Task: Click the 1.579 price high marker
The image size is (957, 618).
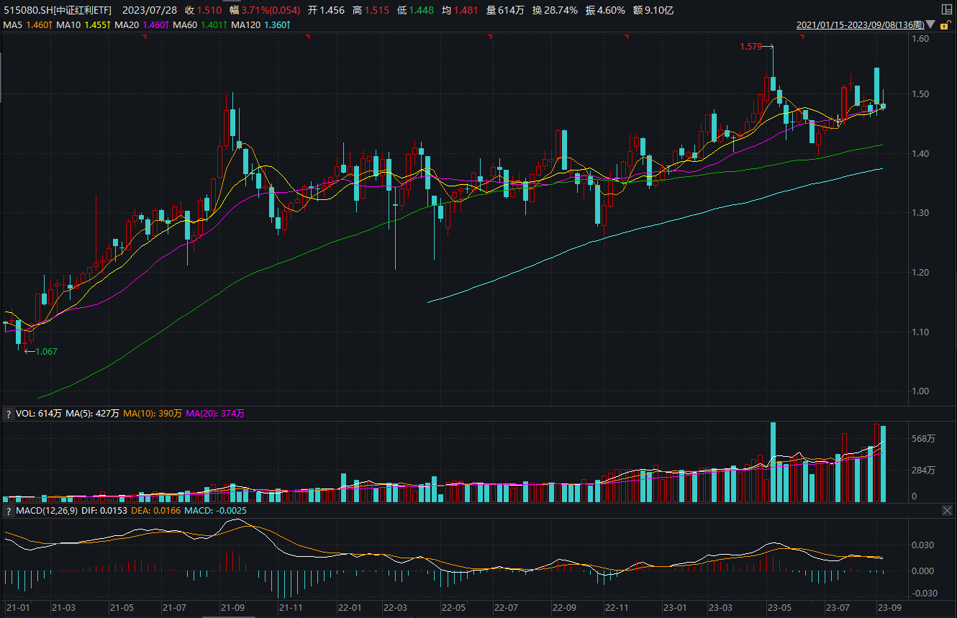Action: (x=750, y=45)
